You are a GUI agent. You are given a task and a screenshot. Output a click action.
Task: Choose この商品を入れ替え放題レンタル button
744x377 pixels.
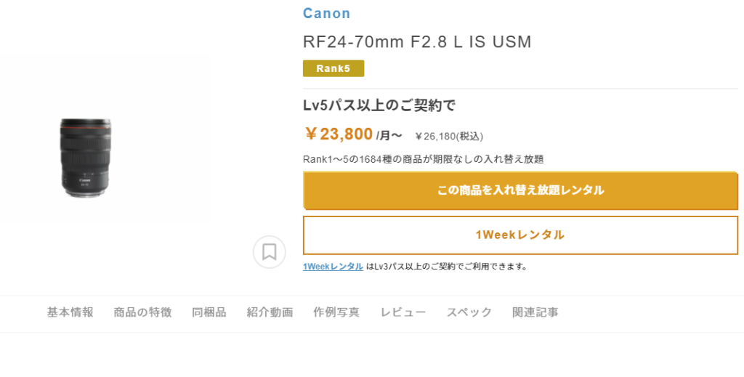[x=520, y=190]
